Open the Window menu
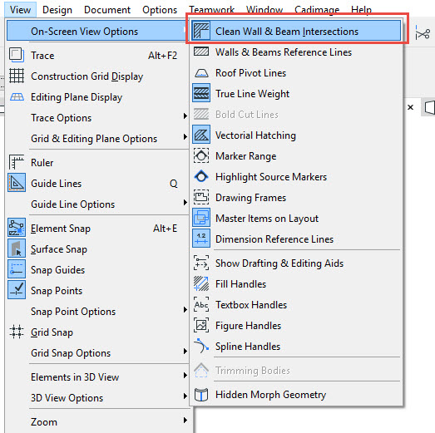 pyautogui.click(x=264, y=10)
